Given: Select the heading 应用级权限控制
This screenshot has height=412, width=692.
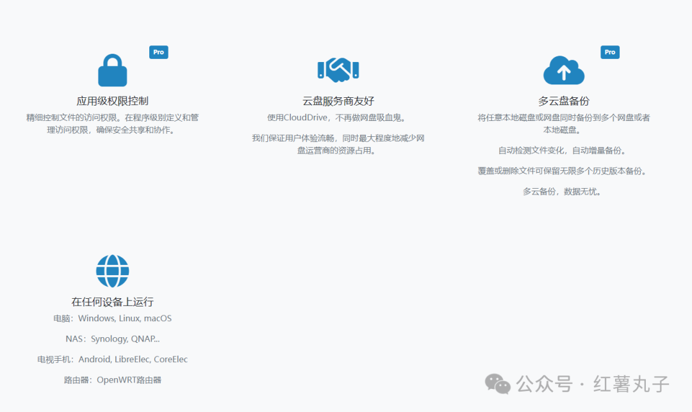Looking at the screenshot, I should (x=113, y=101).
